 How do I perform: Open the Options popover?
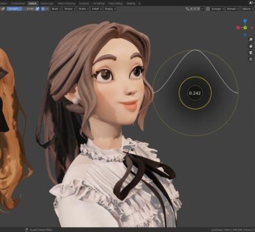[247, 9]
